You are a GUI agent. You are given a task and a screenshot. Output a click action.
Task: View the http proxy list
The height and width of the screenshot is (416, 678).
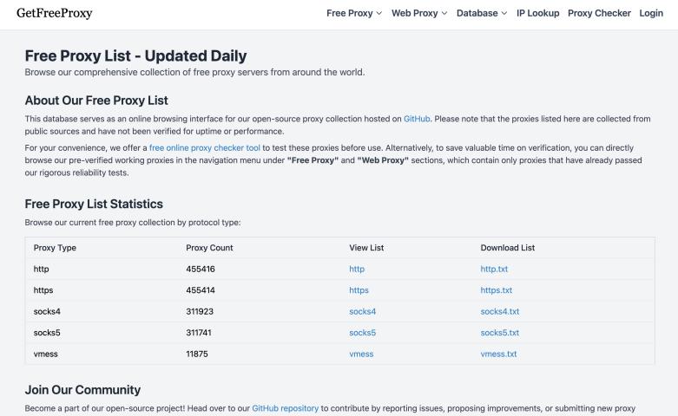[x=357, y=269]
